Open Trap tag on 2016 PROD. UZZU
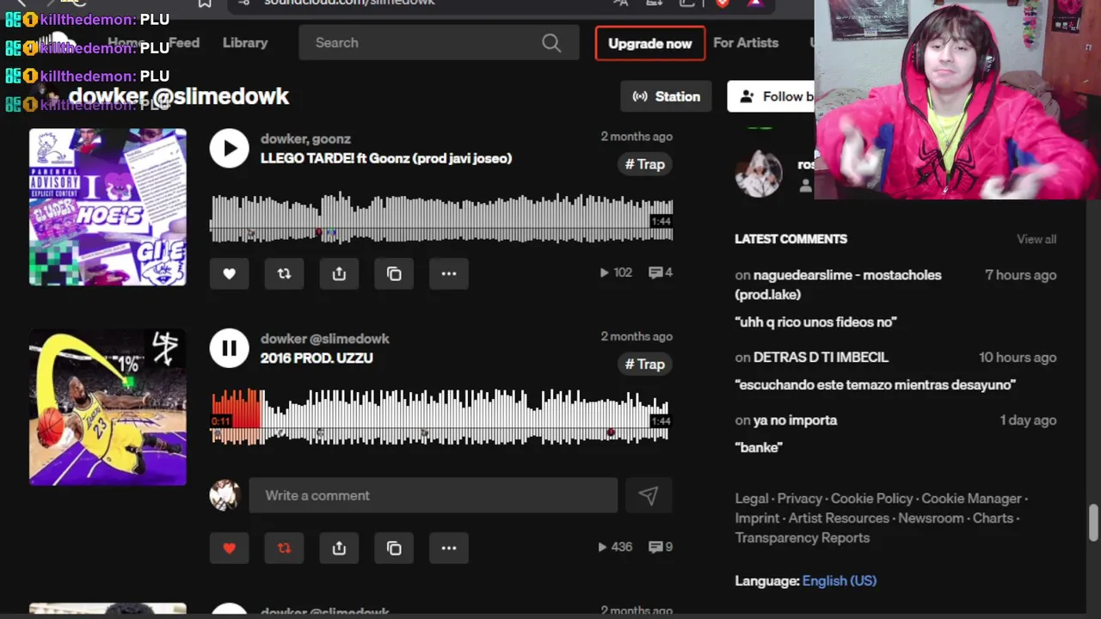 645,365
